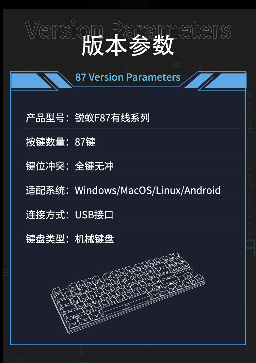The height and width of the screenshot is (363, 256).
Task: Click the 87键 key count value
Action: coord(85,142)
